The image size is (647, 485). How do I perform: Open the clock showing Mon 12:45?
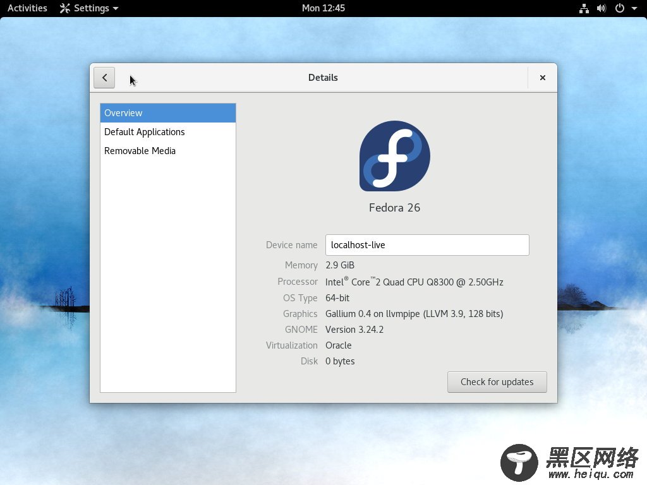(323, 8)
